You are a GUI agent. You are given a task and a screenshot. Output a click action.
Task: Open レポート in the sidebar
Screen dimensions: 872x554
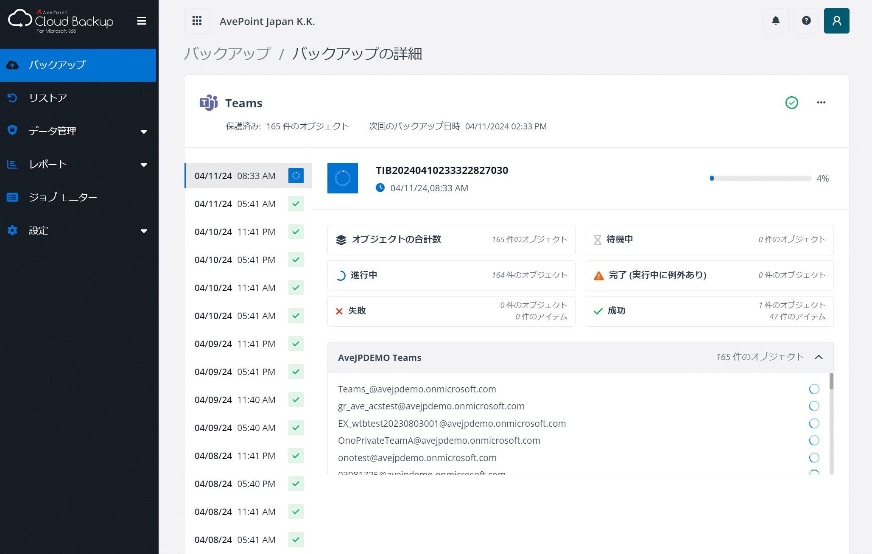[x=78, y=164]
